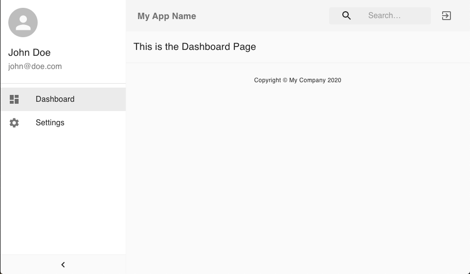Click the logout icon in header
The width and height of the screenshot is (470, 274).
click(447, 16)
